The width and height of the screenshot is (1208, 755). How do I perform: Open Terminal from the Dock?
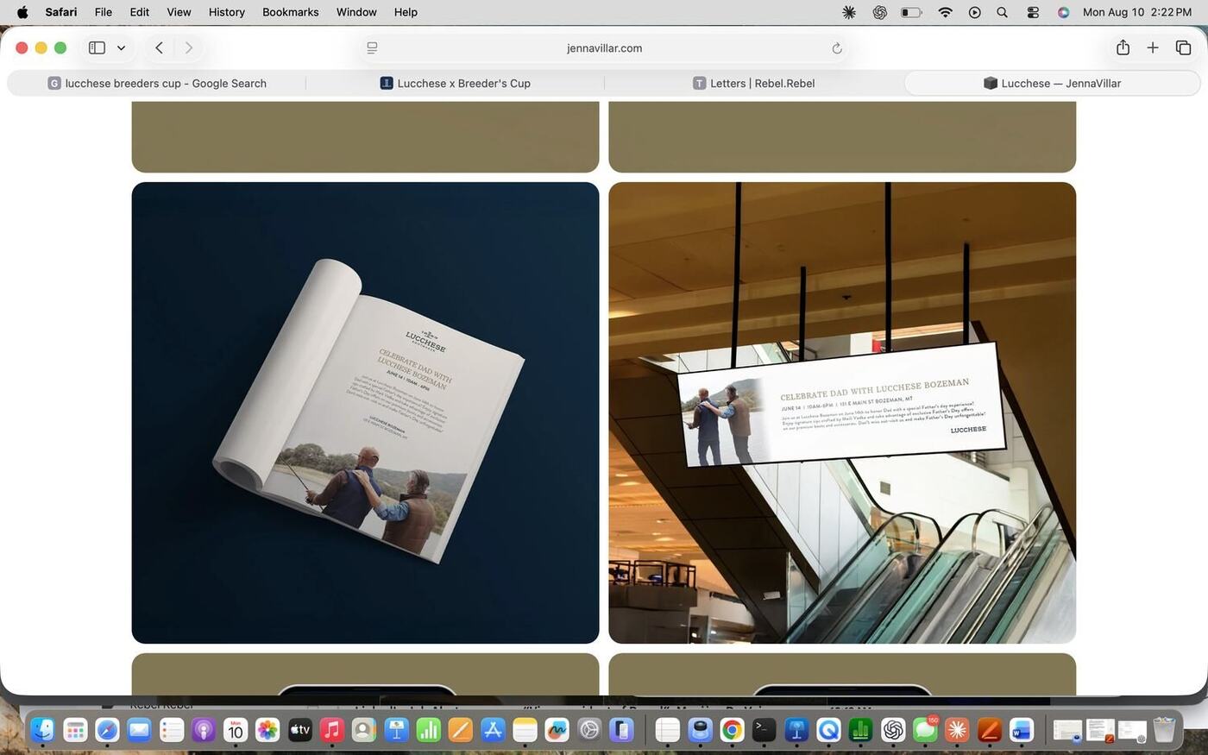[764, 731]
